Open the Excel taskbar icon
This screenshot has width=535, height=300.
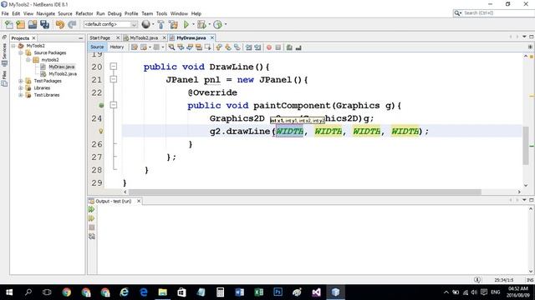258,292
